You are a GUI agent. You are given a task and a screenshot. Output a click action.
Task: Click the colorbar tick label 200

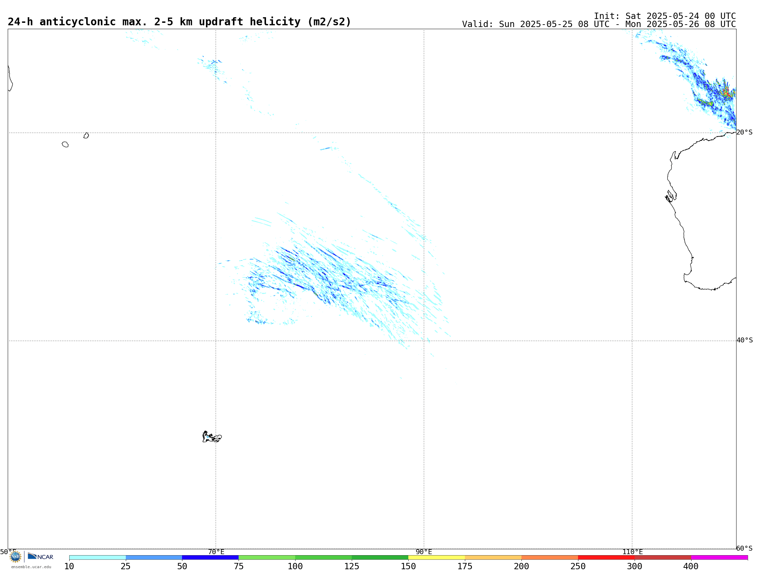tap(521, 566)
